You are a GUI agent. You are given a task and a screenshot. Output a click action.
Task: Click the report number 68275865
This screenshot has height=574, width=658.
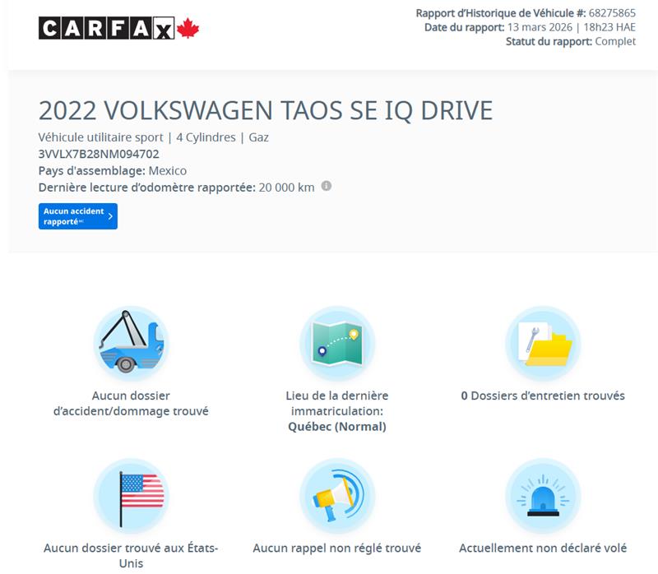pyautogui.click(x=612, y=13)
